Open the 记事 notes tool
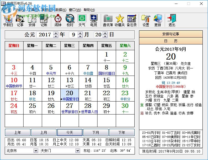Viewport: 208px width, 160px height. (20, 20)
